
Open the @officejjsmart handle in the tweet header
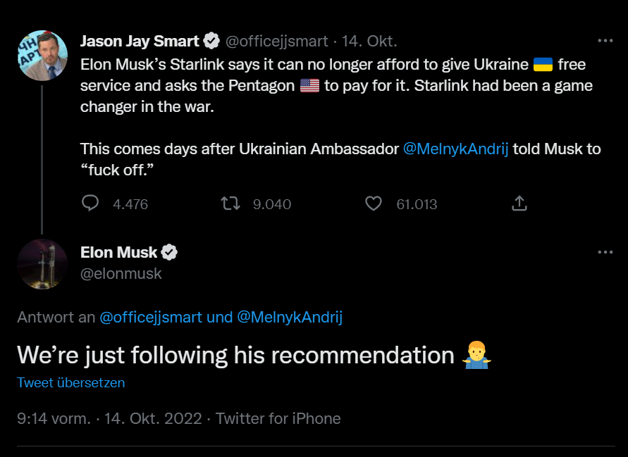(x=276, y=41)
